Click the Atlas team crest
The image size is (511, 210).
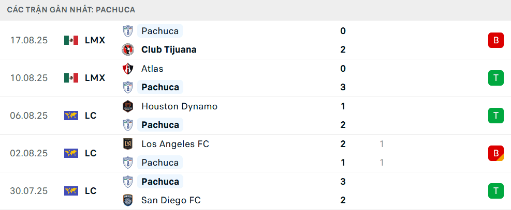(x=127, y=69)
